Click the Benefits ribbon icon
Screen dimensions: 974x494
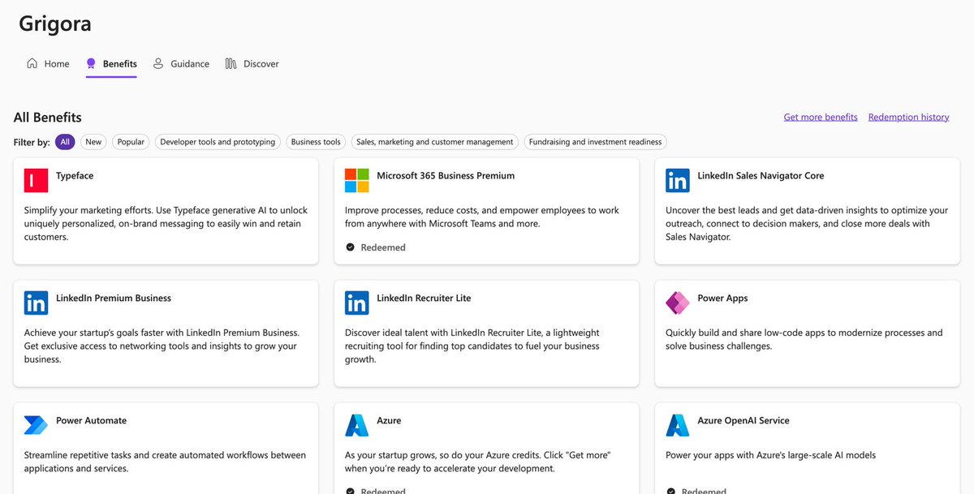[91, 63]
